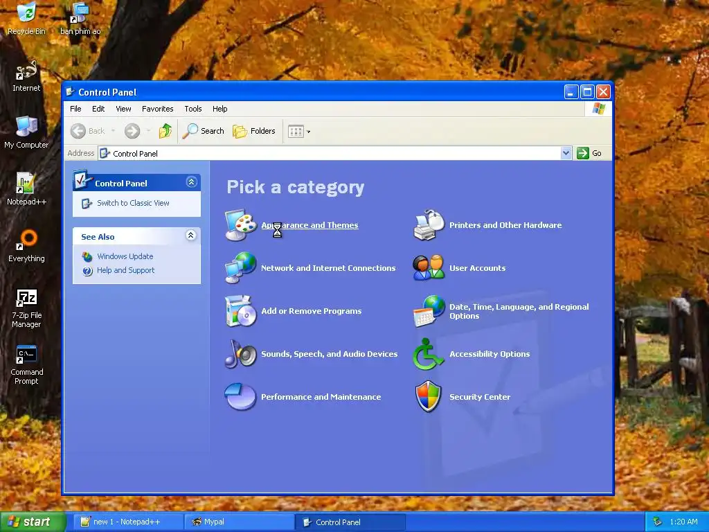Open Appearance and Themes palette icon
Screen dimensions: 709x532
pyautogui.click(x=241, y=225)
